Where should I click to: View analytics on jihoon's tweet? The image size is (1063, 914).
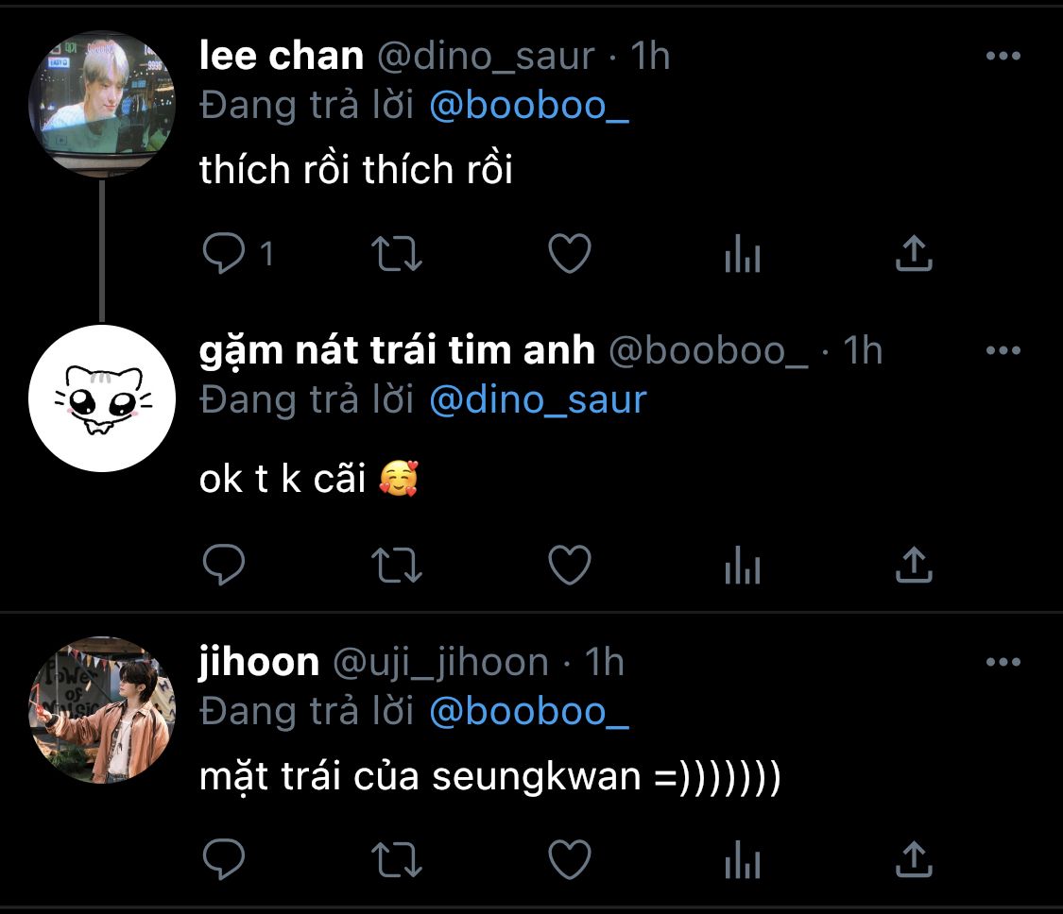pos(743,859)
